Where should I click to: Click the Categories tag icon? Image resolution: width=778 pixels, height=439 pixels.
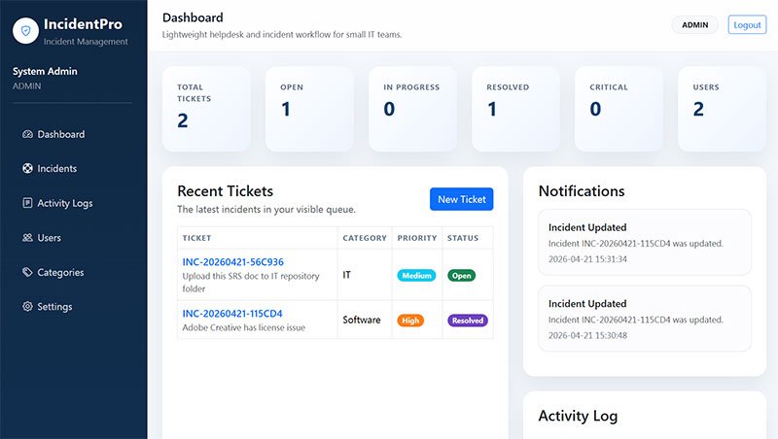click(27, 272)
